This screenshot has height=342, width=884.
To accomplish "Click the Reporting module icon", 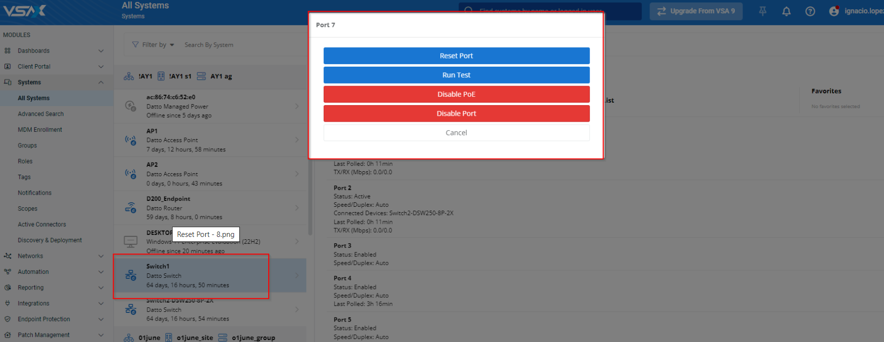I will click(x=7, y=288).
